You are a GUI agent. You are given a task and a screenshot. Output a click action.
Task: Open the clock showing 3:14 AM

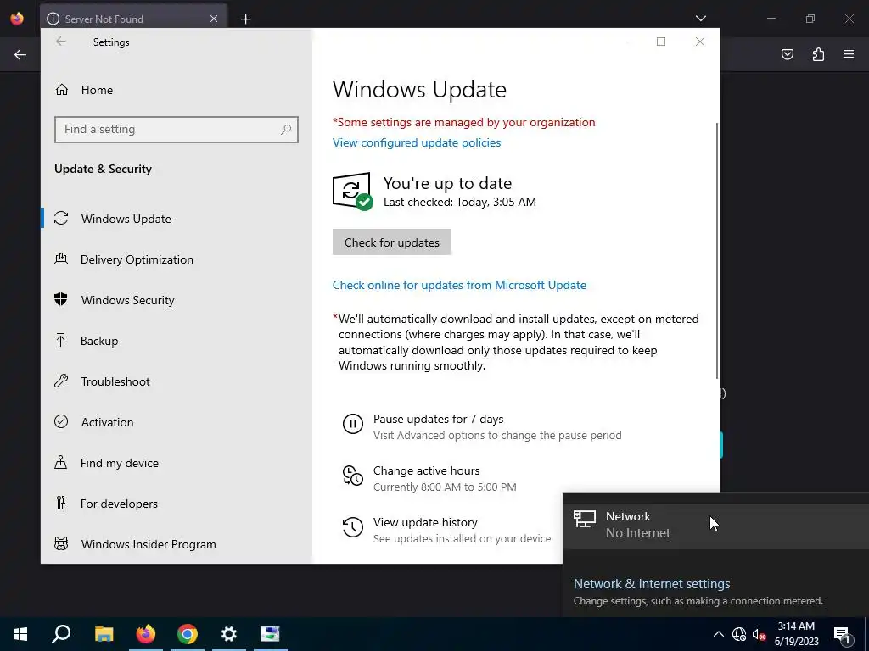[796, 634]
